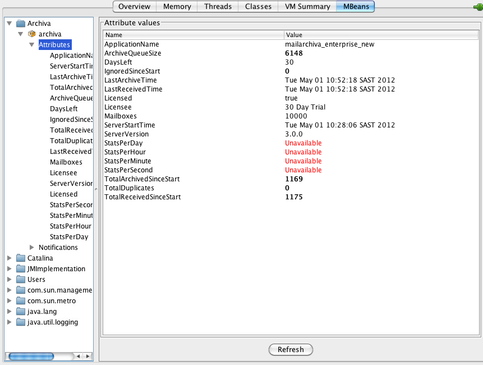Click the Mailboxes value 10000
The height and width of the screenshot is (365, 483).
(296, 116)
